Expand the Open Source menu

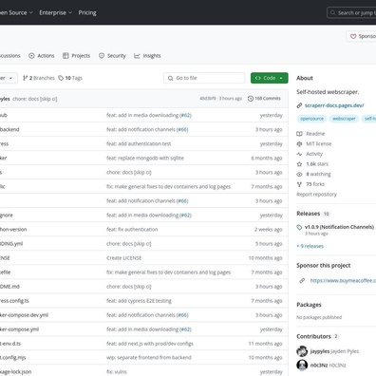pos(16,12)
